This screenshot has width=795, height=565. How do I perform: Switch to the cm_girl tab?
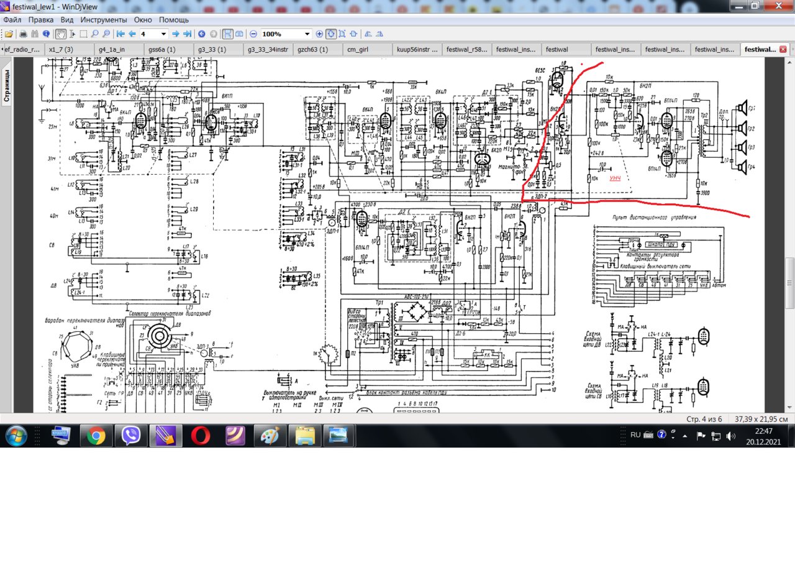point(360,49)
